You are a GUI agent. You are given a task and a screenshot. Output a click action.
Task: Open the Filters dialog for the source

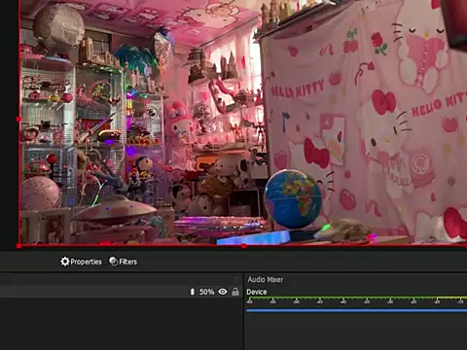pos(124,262)
